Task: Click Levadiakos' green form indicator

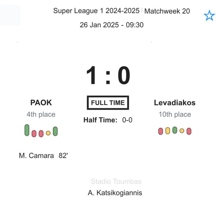Action: [x=175, y=130]
